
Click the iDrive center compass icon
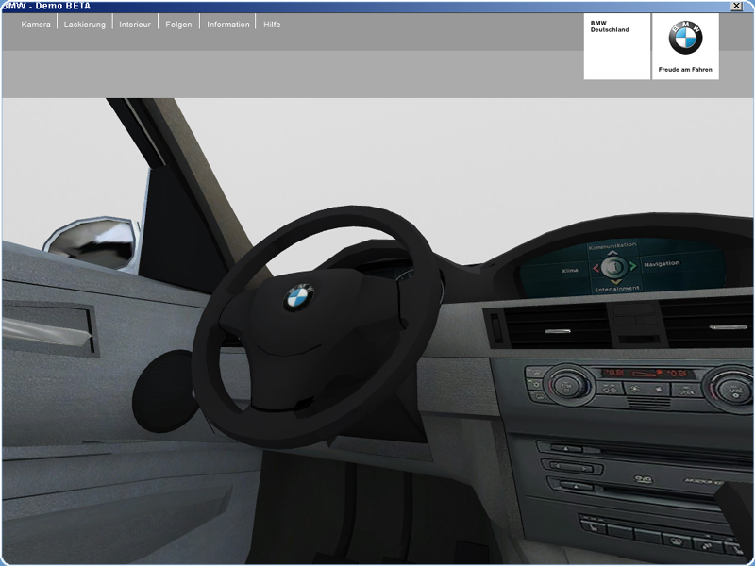(614, 266)
